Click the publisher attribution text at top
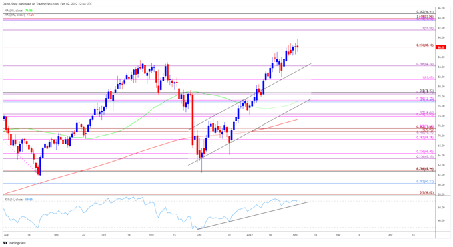Screen dimensions: 453x247 click(x=48, y=4)
